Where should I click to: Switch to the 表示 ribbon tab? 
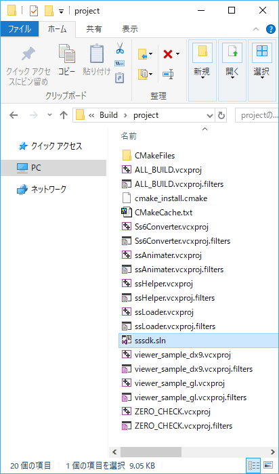pos(130,29)
